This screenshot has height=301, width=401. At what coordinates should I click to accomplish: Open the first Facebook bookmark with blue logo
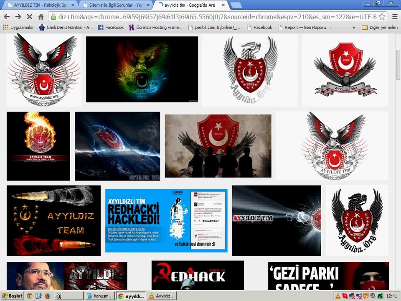coord(111,28)
